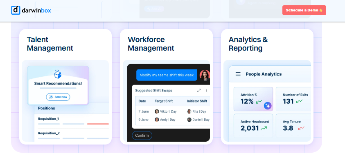Viewport: 345px width, 158px height.
Task: Click the People Analytics title
Action: [x=264, y=74]
